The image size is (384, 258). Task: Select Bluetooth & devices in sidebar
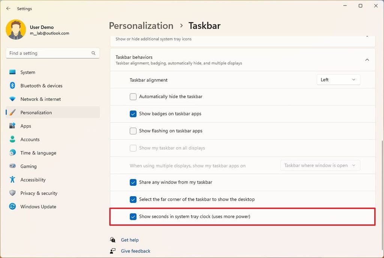tap(41, 85)
